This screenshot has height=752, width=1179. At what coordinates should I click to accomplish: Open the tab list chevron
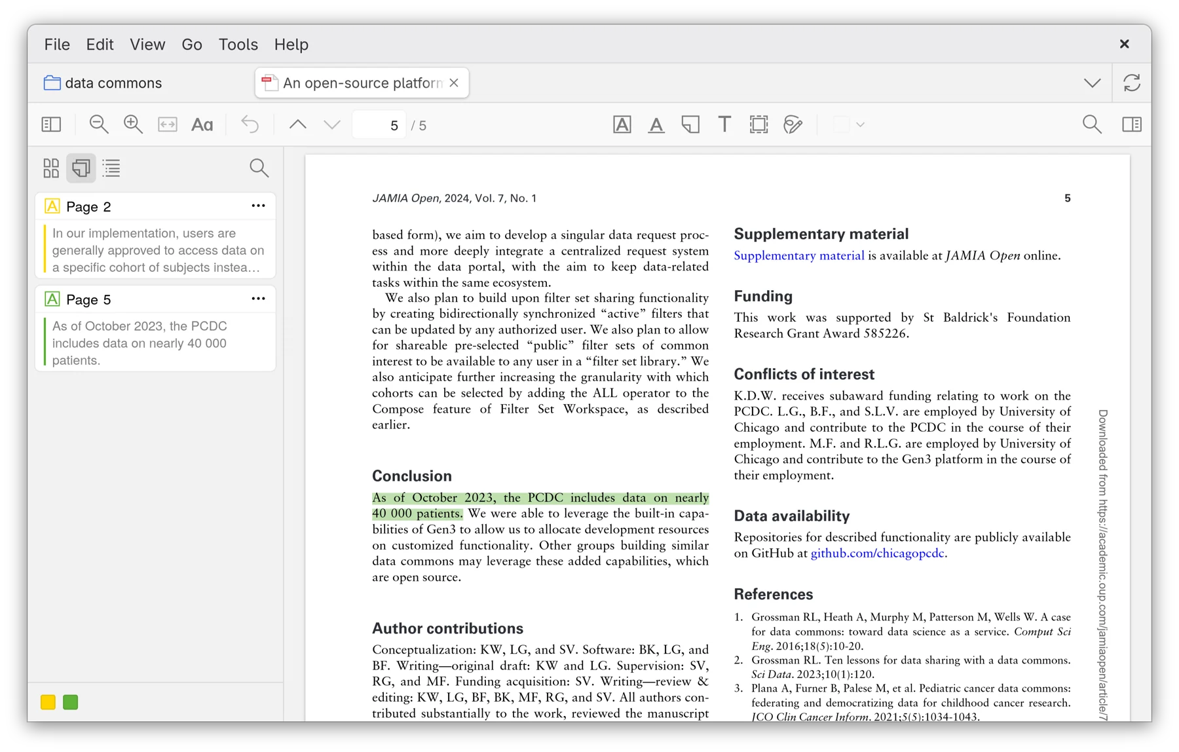click(x=1092, y=83)
